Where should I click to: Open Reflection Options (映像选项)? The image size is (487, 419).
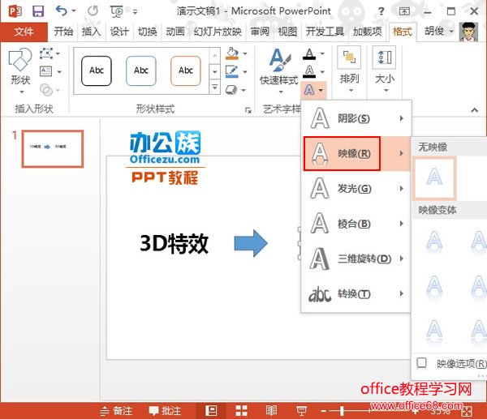451,364
